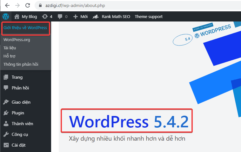Open Thông tin phản hồi link

tap(21, 64)
